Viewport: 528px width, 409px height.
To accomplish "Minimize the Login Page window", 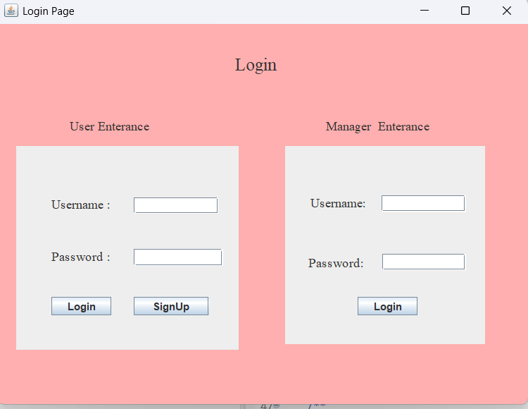I will click(424, 11).
